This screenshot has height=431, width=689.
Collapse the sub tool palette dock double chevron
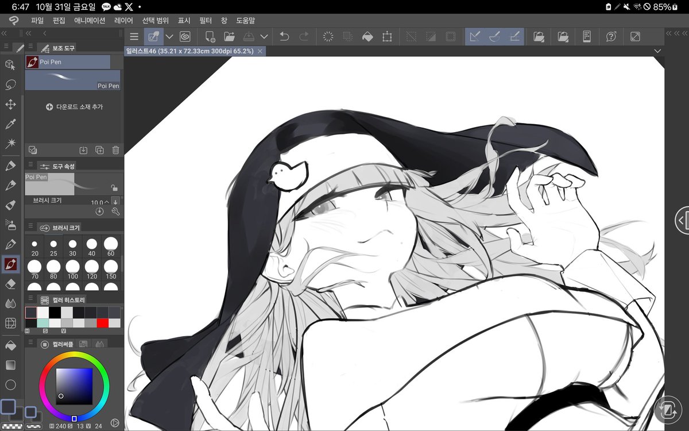(30, 33)
